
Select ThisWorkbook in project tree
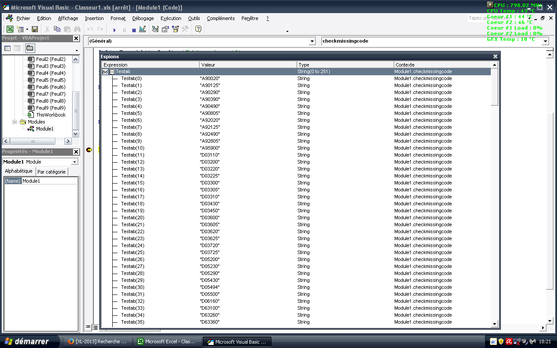click(51, 115)
